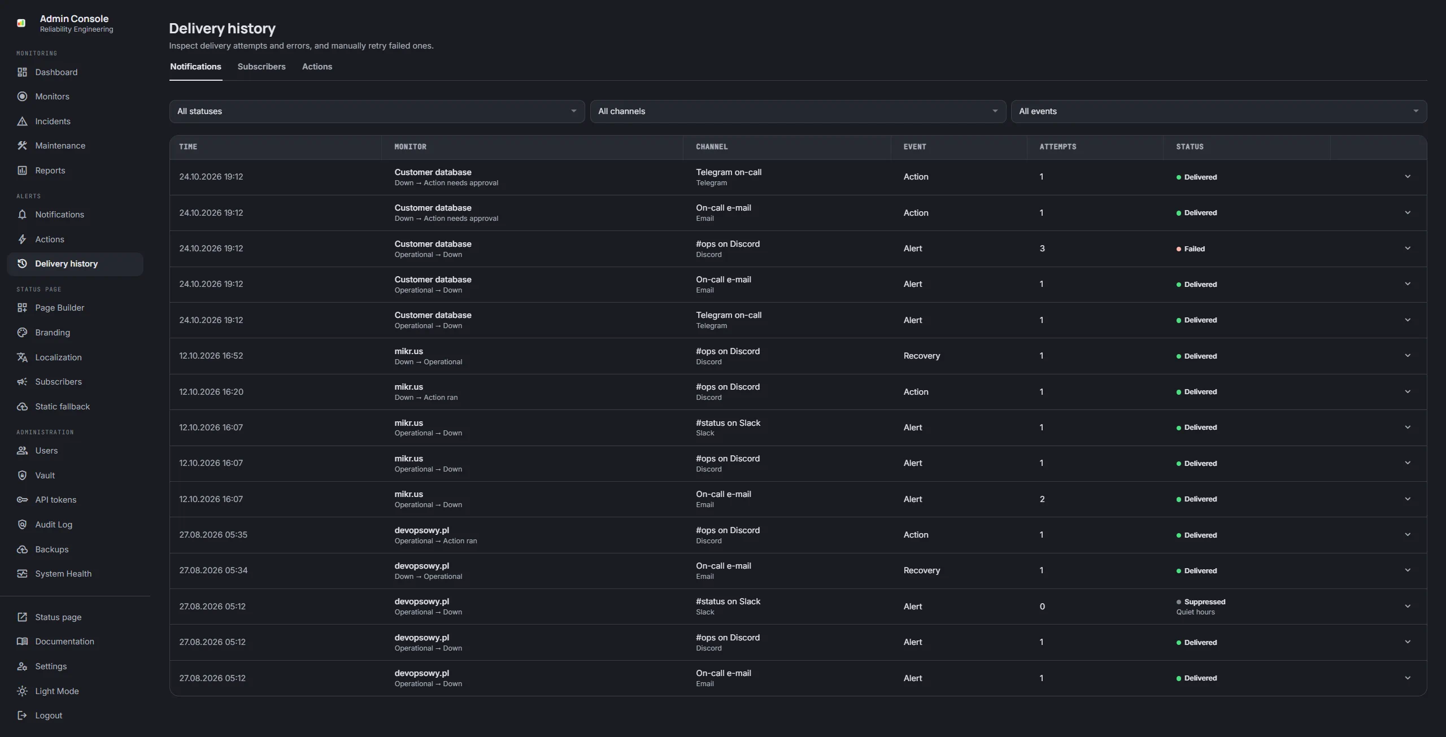Open the Vault shield icon

(22, 476)
